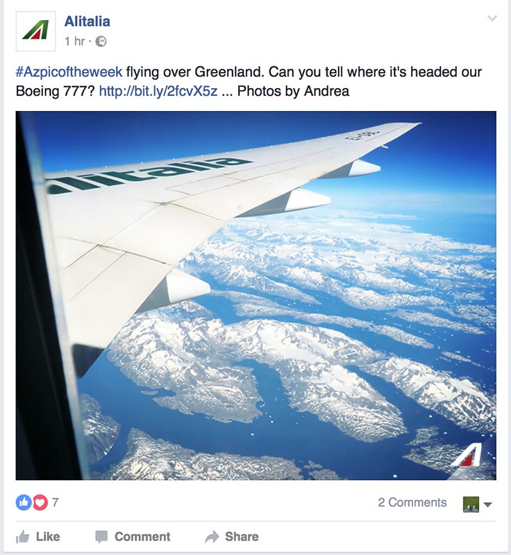The width and height of the screenshot is (511, 555).
Task: Click the Comment button label
Action: (142, 536)
